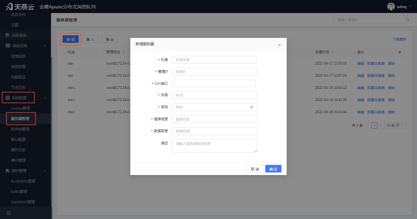Focus the 数据目录 input field

pos(215,131)
